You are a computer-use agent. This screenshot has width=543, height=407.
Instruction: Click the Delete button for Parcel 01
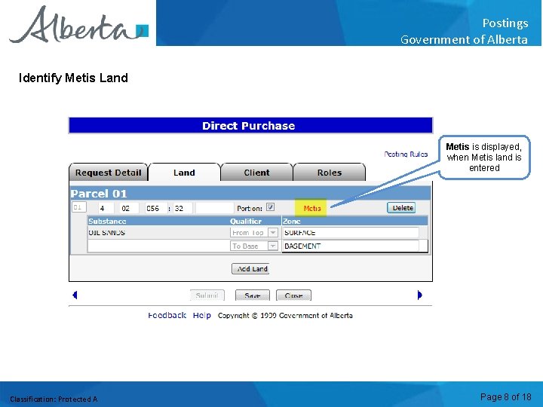pos(401,208)
